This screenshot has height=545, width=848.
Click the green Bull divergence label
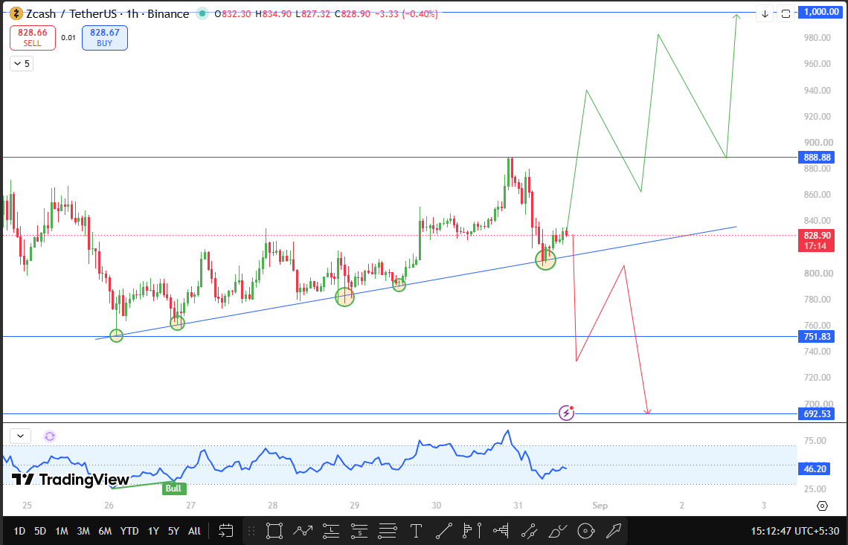[173, 488]
